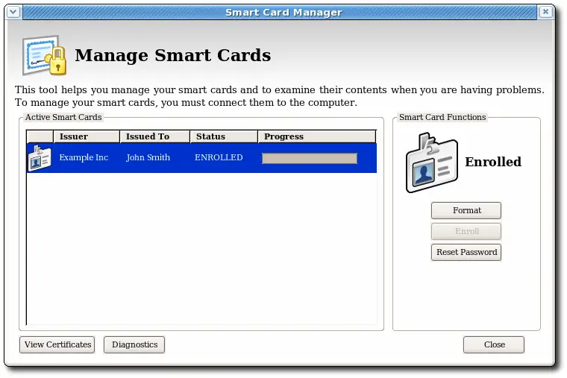Click the large ID badge icon beside Enrolled
Viewport: 567px width, 378px height.
point(431,163)
